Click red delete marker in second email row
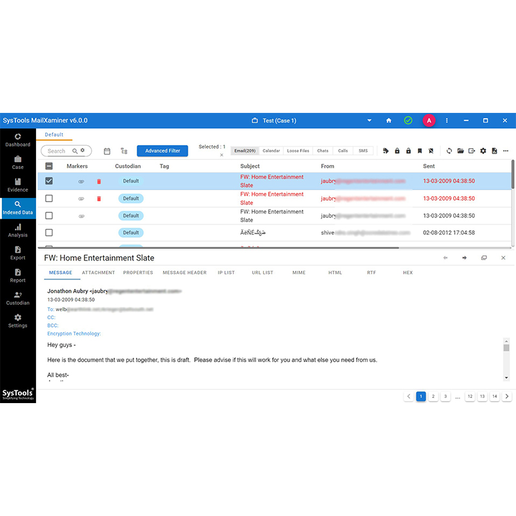 (x=99, y=199)
